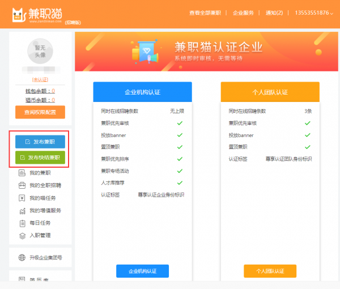Click the blue 企业机构认证 button
The width and height of the screenshot is (340, 289).
142,271
